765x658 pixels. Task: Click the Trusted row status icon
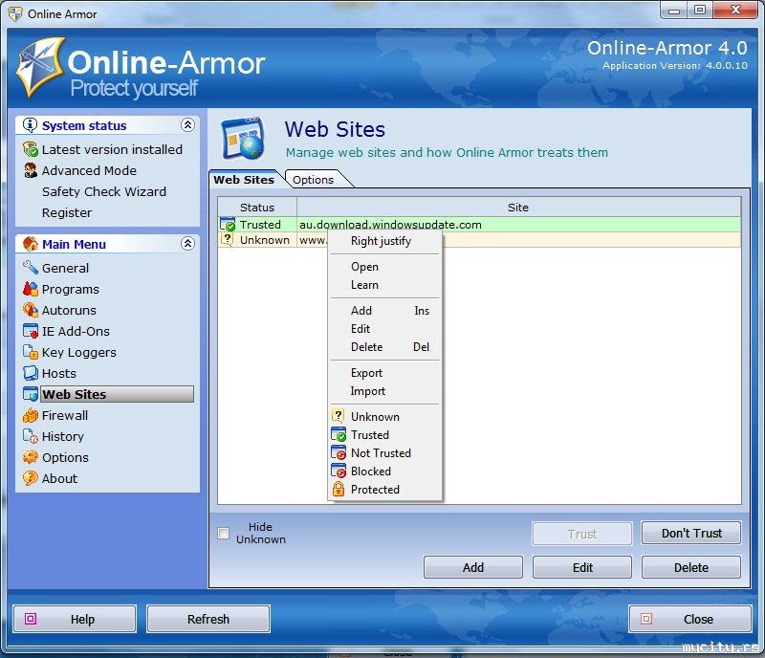(228, 224)
